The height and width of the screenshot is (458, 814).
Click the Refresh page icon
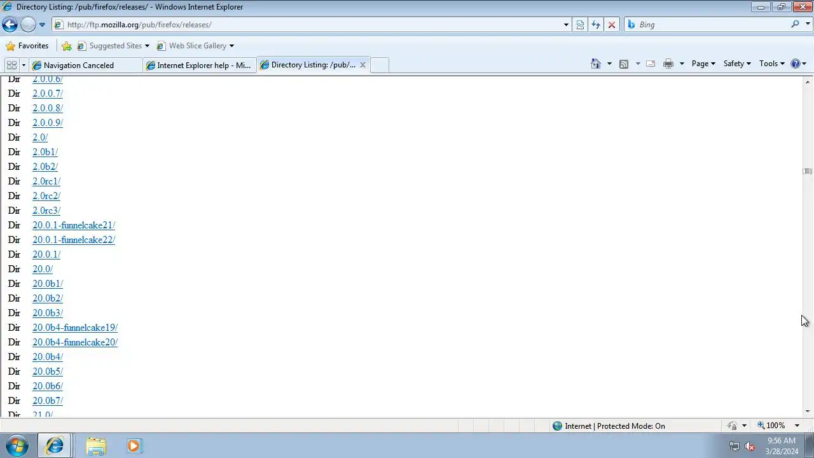tap(596, 25)
